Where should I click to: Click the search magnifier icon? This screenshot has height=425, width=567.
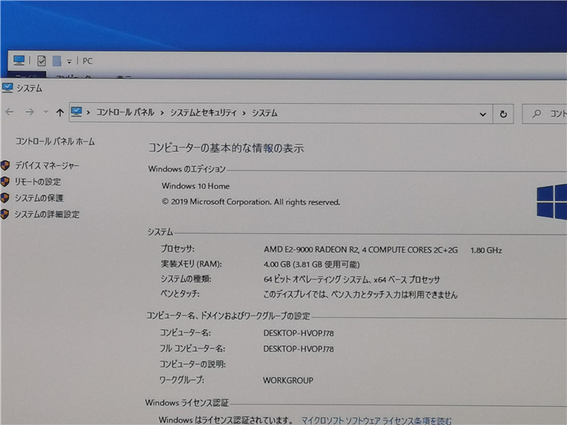pyautogui.click(x=536, y=114)
